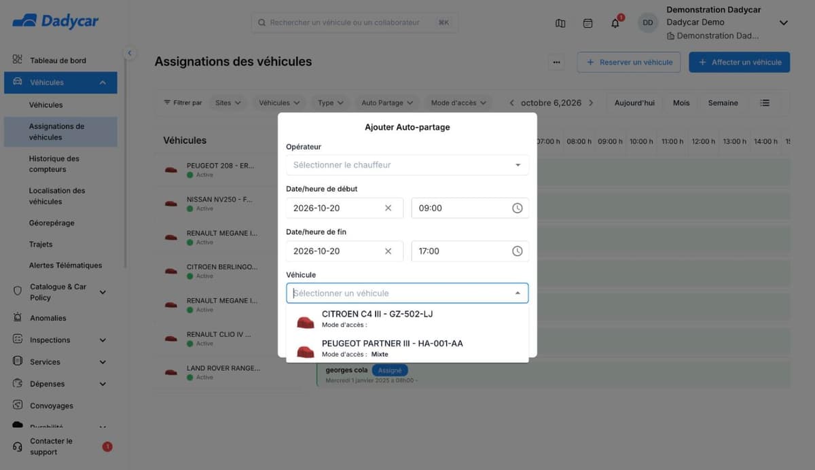The image size is (815, 470).
Task: Open the Mode d'accès filter dropdown
Action: point(458,103)
